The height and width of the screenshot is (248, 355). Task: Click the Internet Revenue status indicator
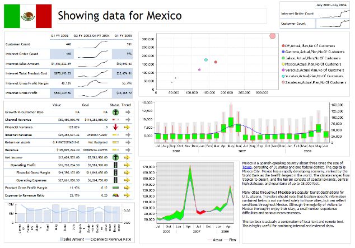(115, 134)
